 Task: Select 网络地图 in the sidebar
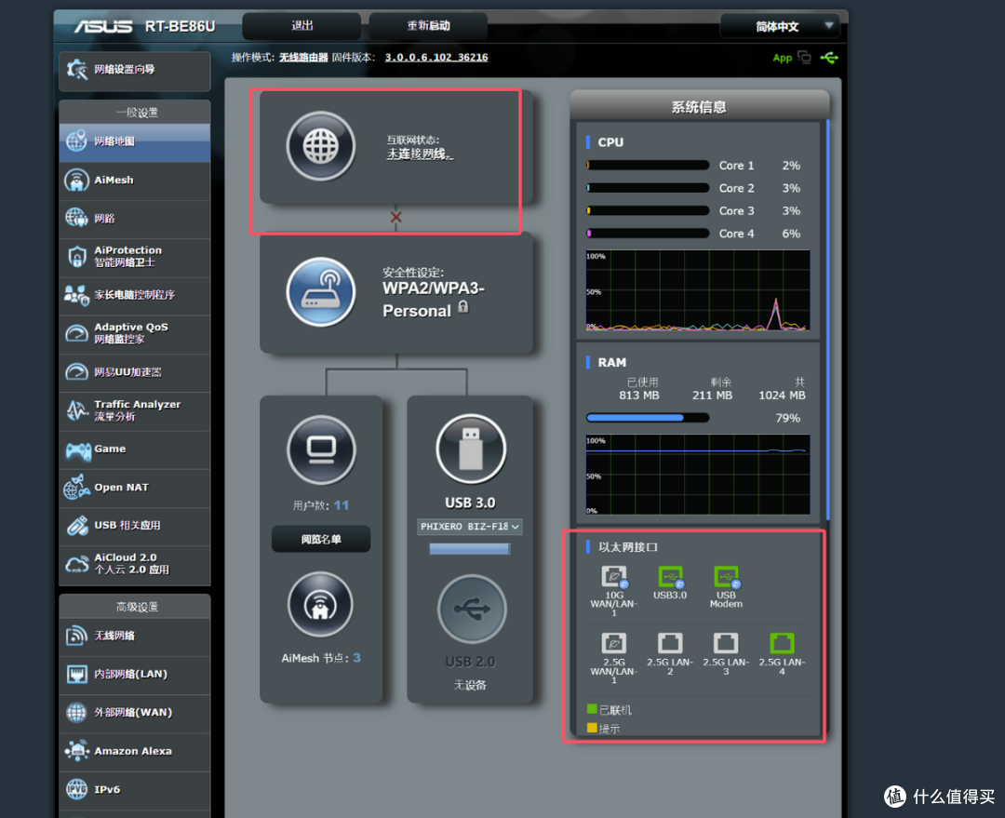(x=135, y=141)
